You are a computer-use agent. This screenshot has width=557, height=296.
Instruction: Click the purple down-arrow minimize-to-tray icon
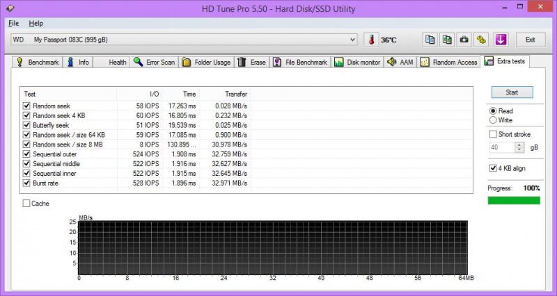501,40
